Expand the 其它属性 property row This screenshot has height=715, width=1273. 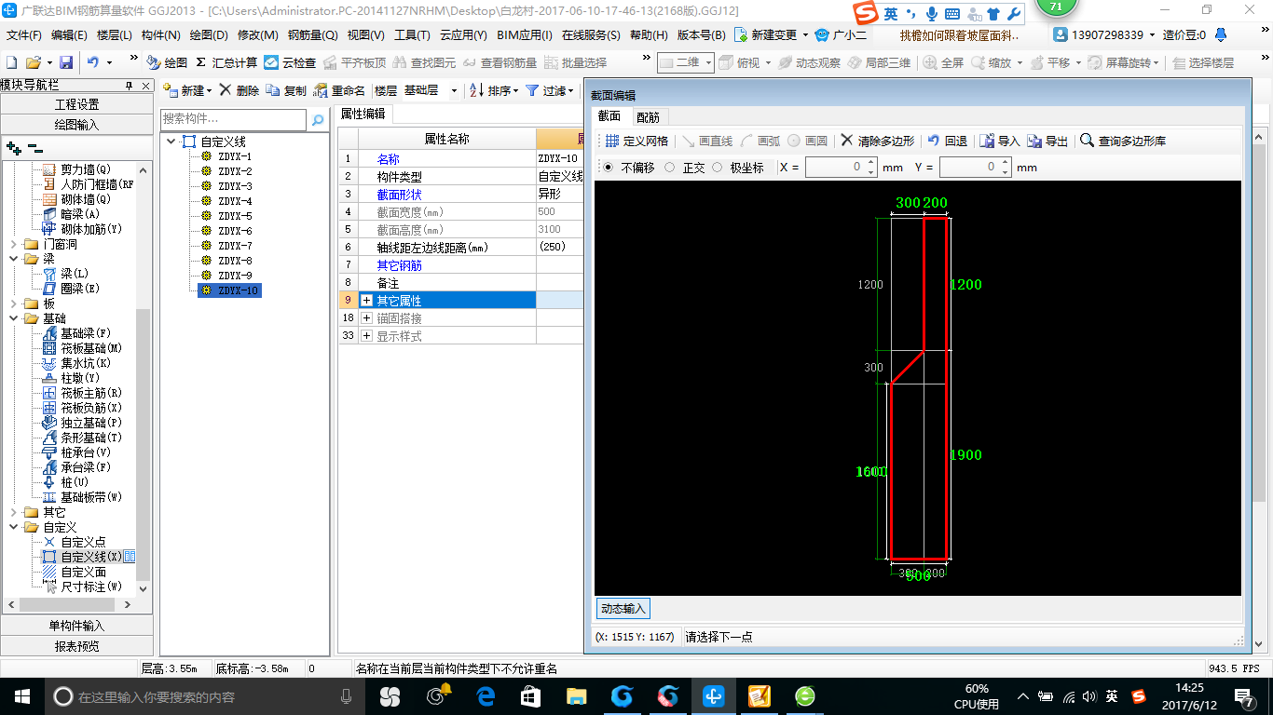tap(366, 301)
